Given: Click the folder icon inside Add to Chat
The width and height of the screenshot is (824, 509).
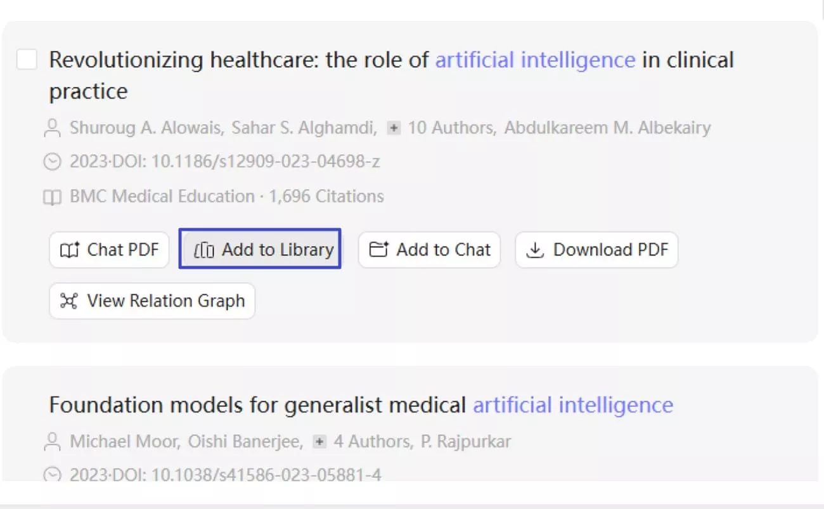Looking at the screenshot, I should coord(377,250).
